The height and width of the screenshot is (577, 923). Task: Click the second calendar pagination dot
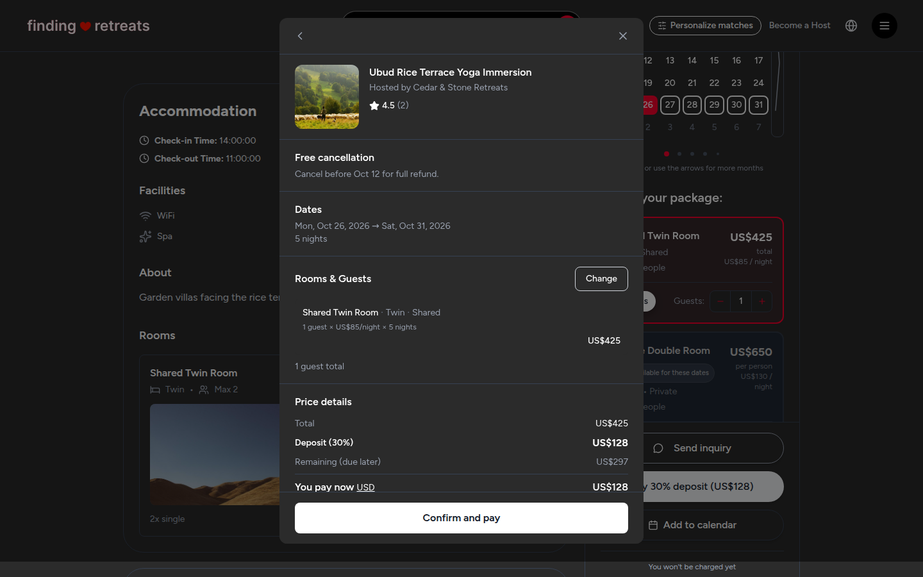point(679,154)
